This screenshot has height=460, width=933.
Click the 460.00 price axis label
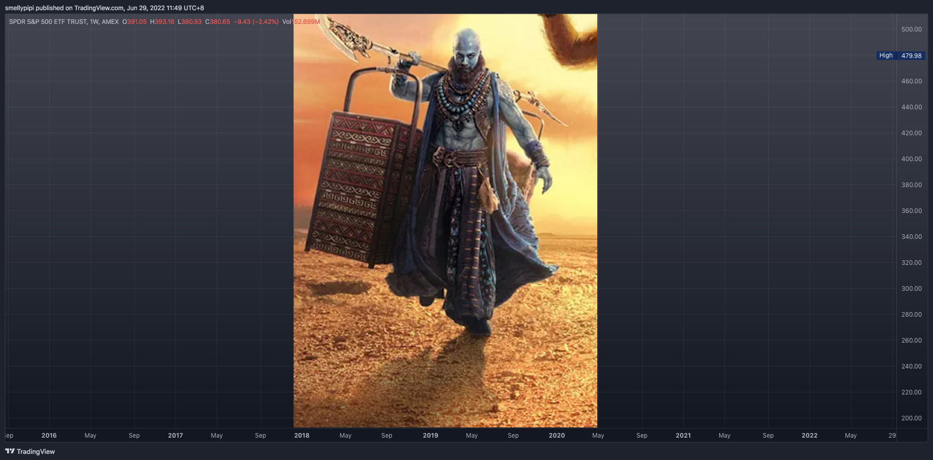click(x=912, y=81)
